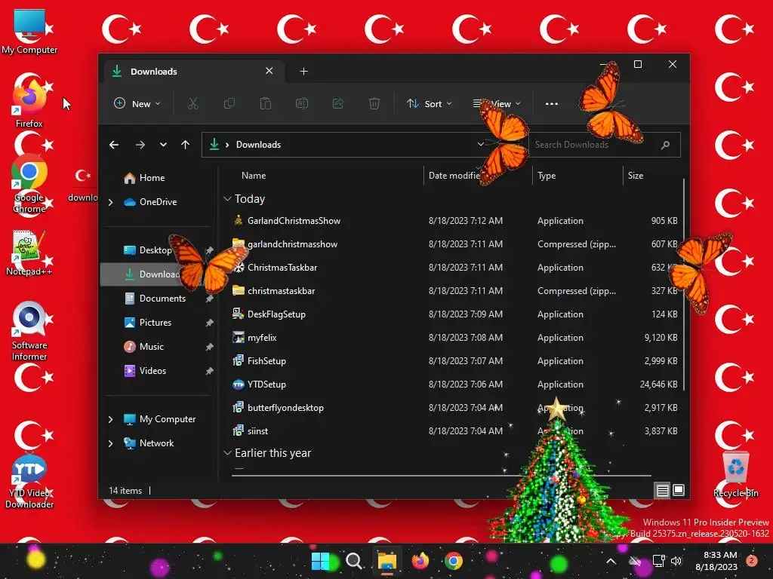Switch to large thumbnails view icon
The width and height of the screenshot is (773, 579).
(679, 490)
